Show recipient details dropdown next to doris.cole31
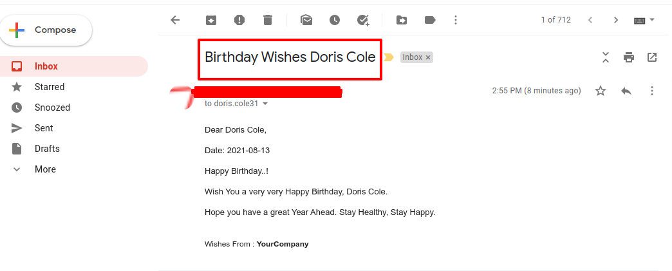 click(265, 104)
